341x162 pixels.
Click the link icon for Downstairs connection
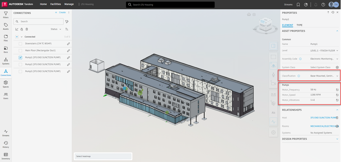[x=68, y=44]
